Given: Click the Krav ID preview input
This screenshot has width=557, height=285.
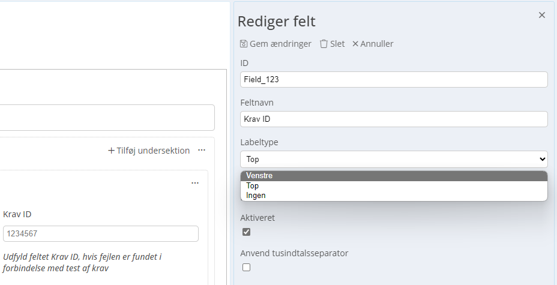Looking at the screenshot, I should (x=100, y=233).
